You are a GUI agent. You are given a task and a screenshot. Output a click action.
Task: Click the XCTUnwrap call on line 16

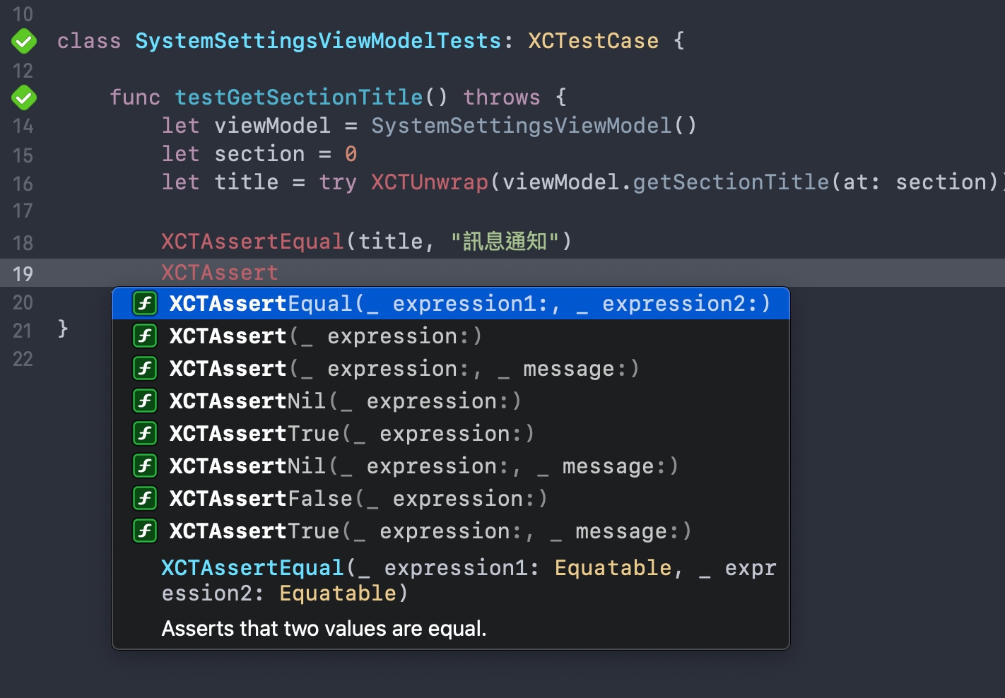(x=430, y=182)
